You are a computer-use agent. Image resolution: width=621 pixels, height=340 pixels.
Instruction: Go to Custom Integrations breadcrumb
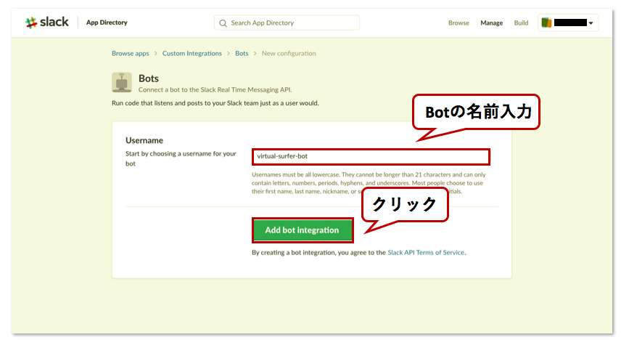tap(192, 53)
